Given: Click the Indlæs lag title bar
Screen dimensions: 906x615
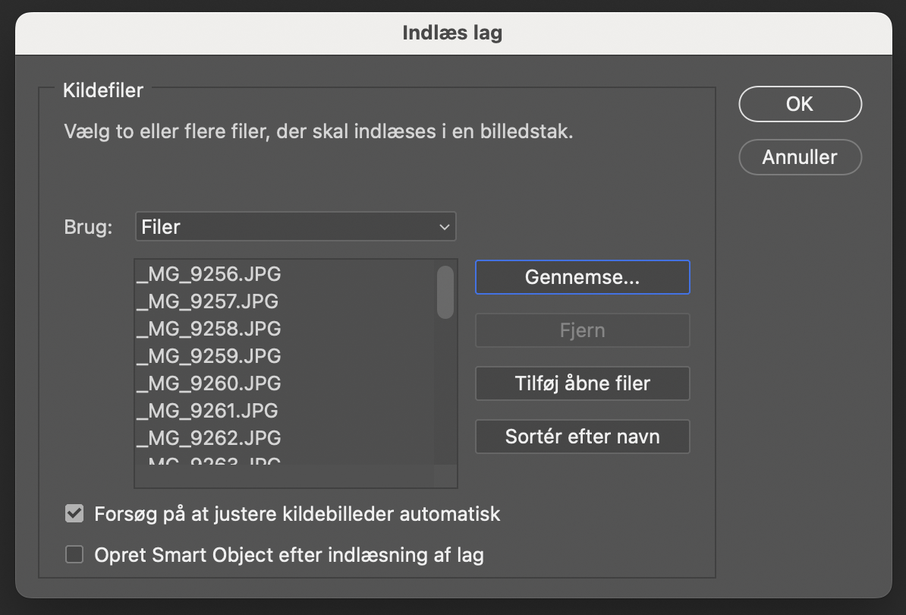Looking at the screenshot, I should click(x=452, y=33).
